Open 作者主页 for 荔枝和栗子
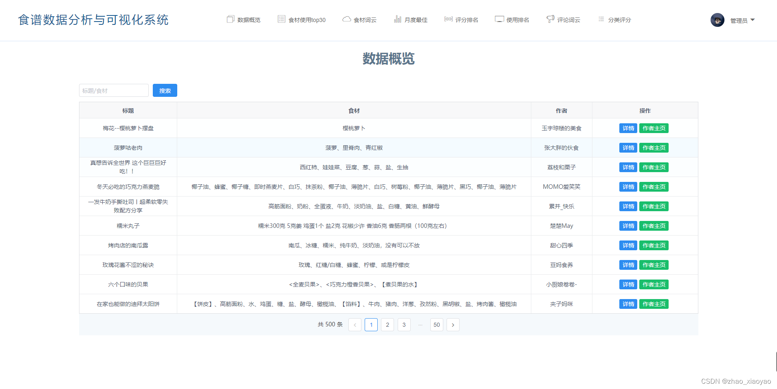 pyautogui.click(x=654, y=167)
